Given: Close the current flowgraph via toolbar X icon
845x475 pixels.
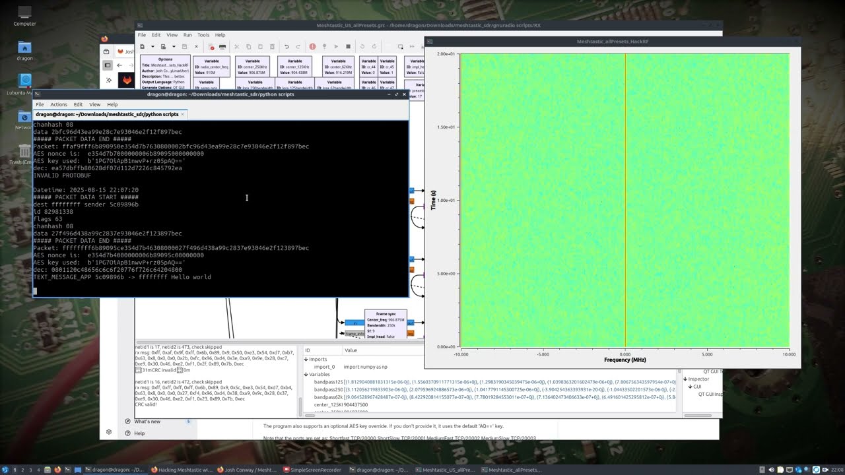Looking at the screenshot, I should point(196,47).
